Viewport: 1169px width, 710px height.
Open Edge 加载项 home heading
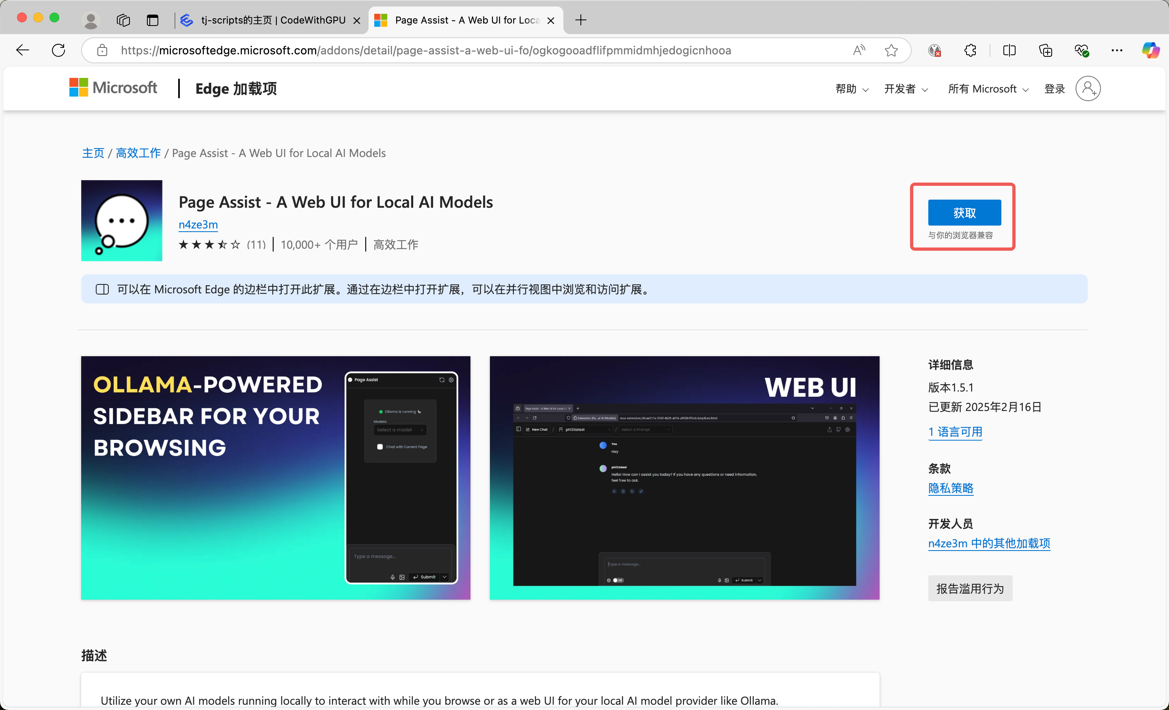(236, 89)
